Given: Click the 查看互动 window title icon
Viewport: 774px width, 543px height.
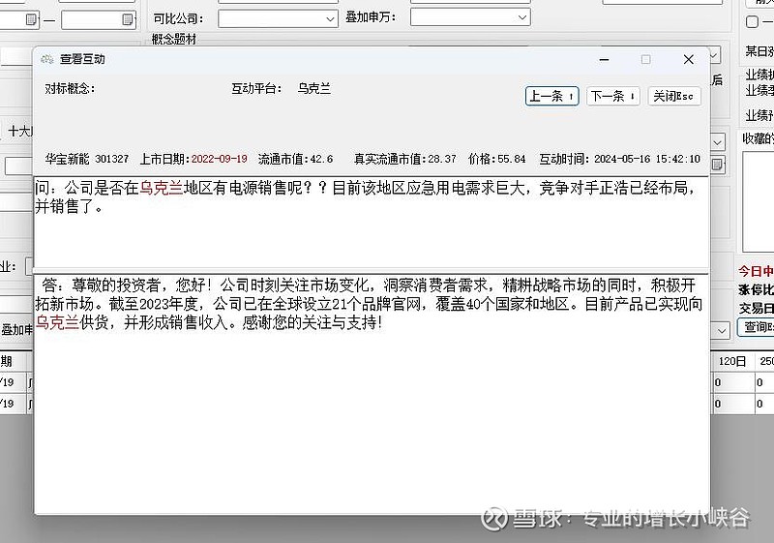Looking at the screenshot, I should pyautogui.click(x=47, y=59).
